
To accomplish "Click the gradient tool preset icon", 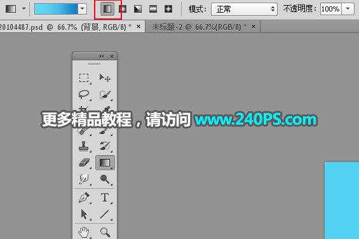I will 11,9.
